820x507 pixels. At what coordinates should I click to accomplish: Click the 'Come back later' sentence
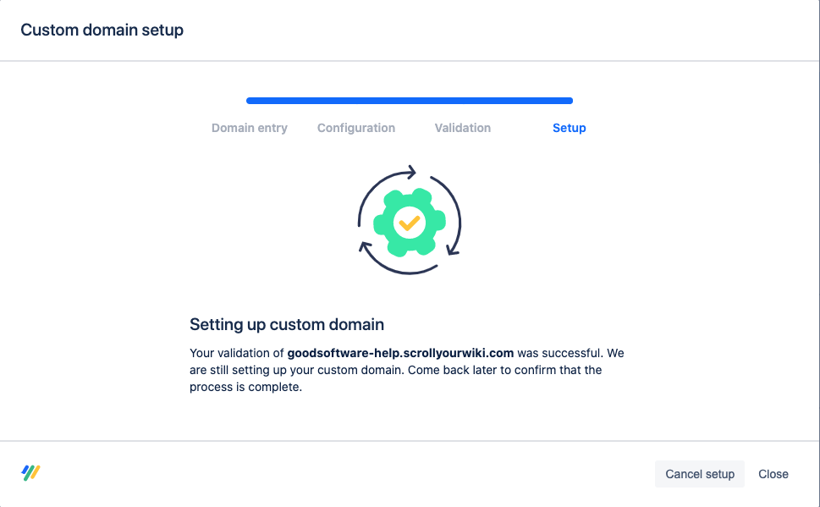point(500,370)
